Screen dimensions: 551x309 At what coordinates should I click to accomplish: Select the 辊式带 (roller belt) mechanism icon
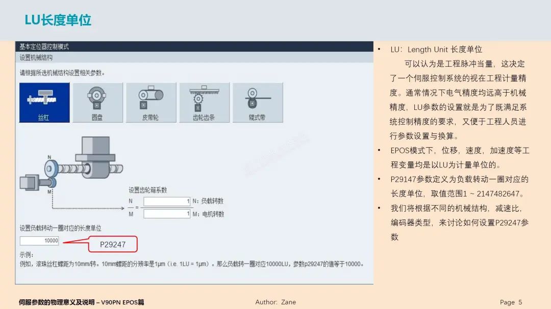pyautogui.click(x=258, y=102)
